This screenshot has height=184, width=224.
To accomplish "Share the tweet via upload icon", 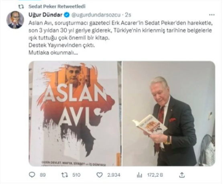I will point(182,175).
